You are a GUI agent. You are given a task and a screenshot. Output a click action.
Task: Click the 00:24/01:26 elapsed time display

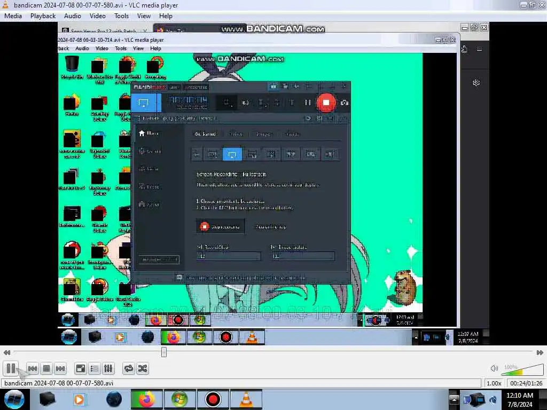(x=526, y=383)
